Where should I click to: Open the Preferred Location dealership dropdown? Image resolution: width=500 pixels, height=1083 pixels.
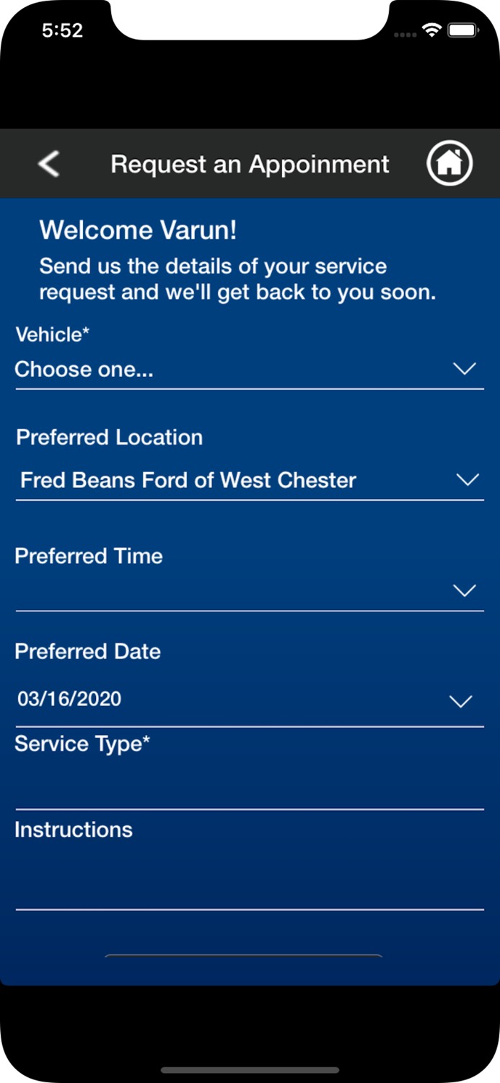point(216,480)
